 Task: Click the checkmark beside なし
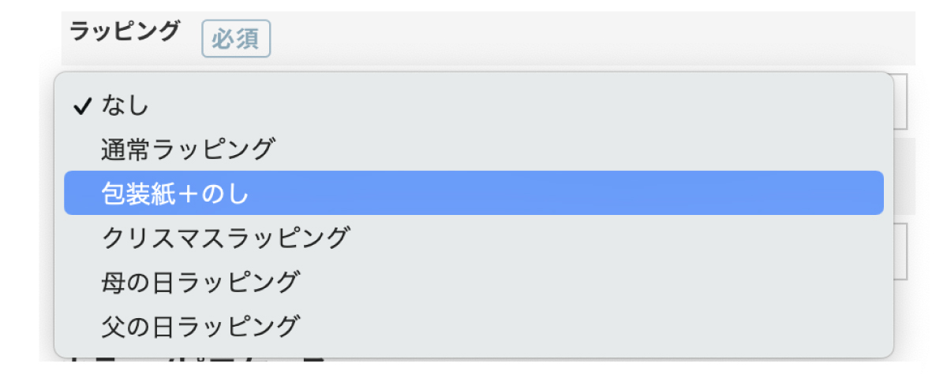click(83, 106)
